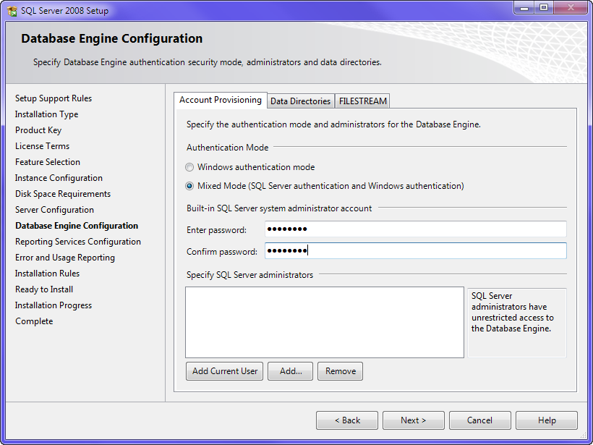This screenshot has height=445, width=593.
Task: Open the FILESTREAM tab
Action: pos(363,101)
